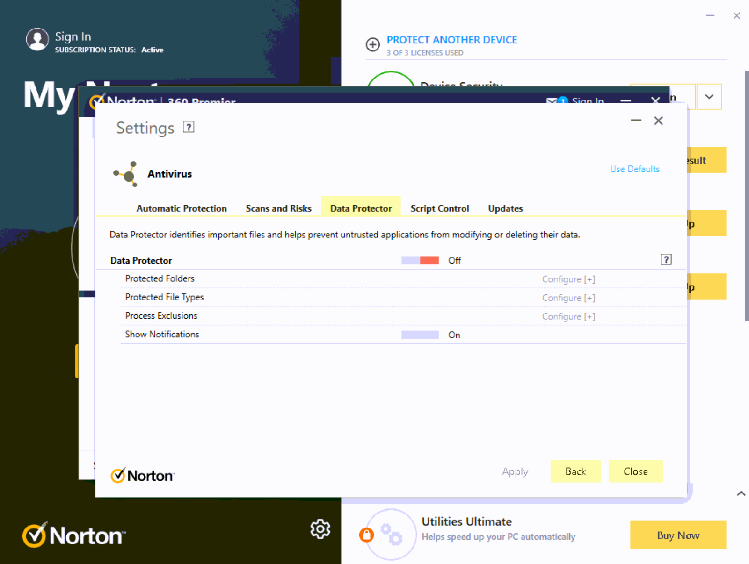Image resolution: width=749 pixels, height=564 pixels.
Task: Click the user avatar next to Sign In
Action: (x=37, y=39)
